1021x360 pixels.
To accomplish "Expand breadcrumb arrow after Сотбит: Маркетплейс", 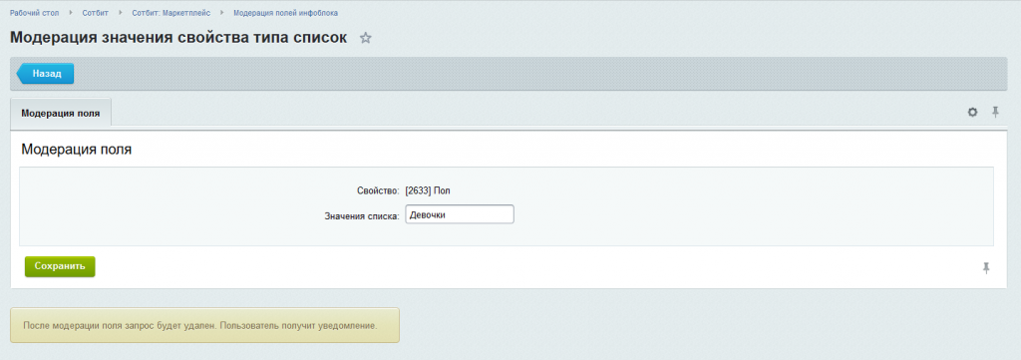I will pyautogui.click(x=222, y=13).
